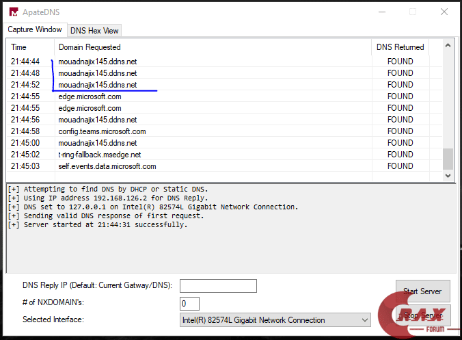Screen dimensions: 462x340
Task: Sort by Domain Requested column header
Action: (x=90, y=47)
